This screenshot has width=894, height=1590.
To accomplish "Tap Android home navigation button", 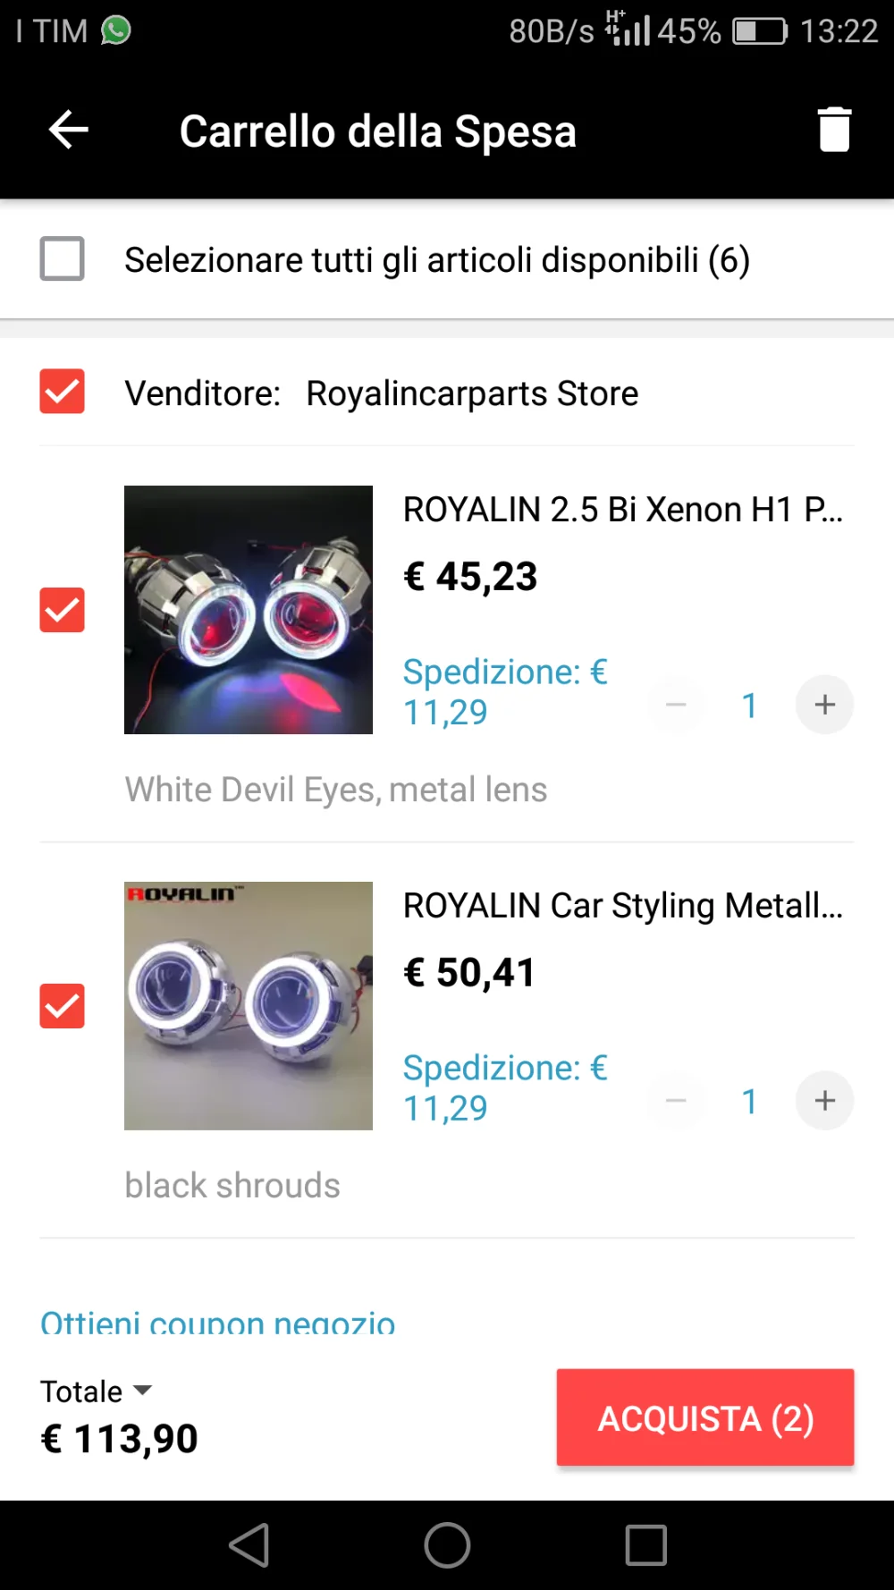I will (x=447, y=1545).
